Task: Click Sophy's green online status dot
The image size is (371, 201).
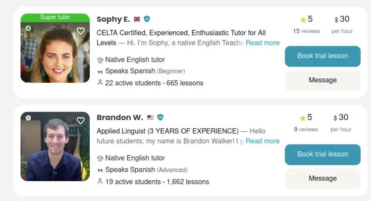Action: coord(28,28)
